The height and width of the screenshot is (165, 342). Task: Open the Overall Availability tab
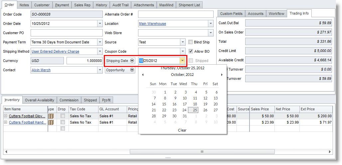click(x=40, y=100)
